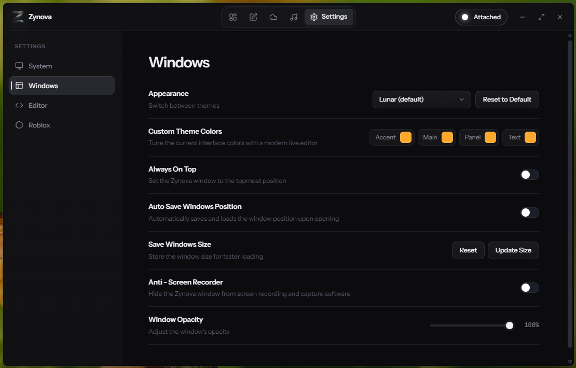The width and height of the screenshot is (576, 368).
Task: Open the dashboard grid icon tab
Action: click(x=233, y=17)
